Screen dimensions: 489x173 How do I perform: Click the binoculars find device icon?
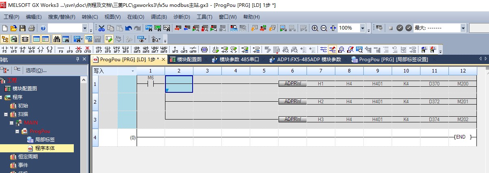click(x=57, y=39)
